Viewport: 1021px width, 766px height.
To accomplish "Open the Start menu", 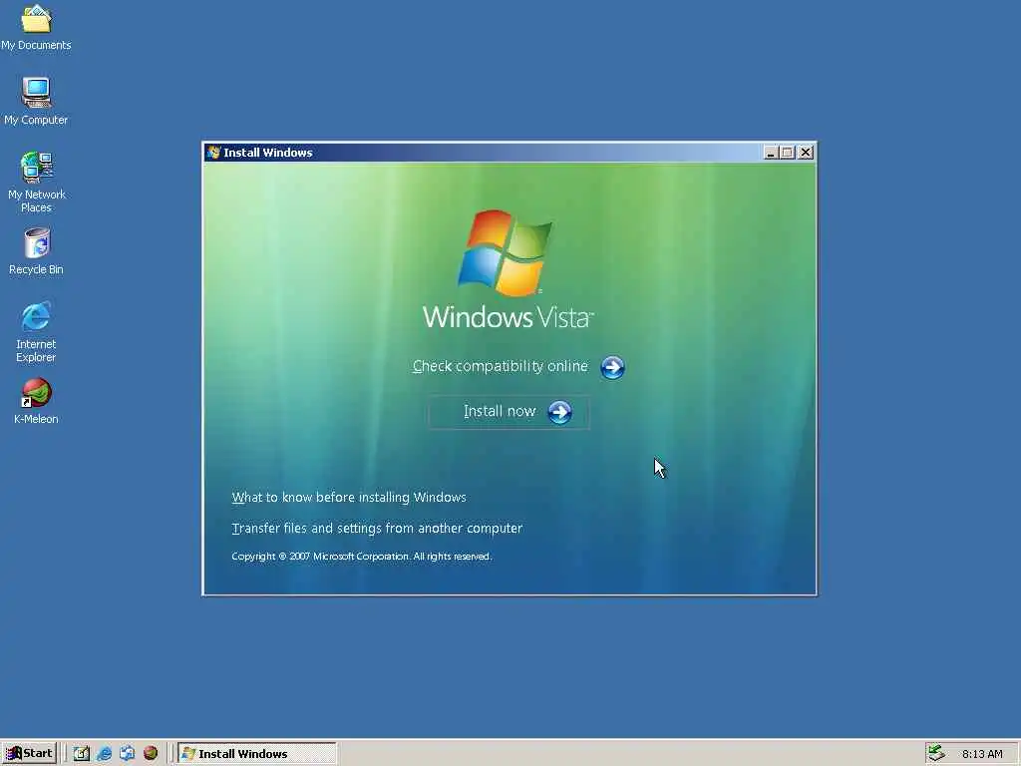I will click(29, 754).
